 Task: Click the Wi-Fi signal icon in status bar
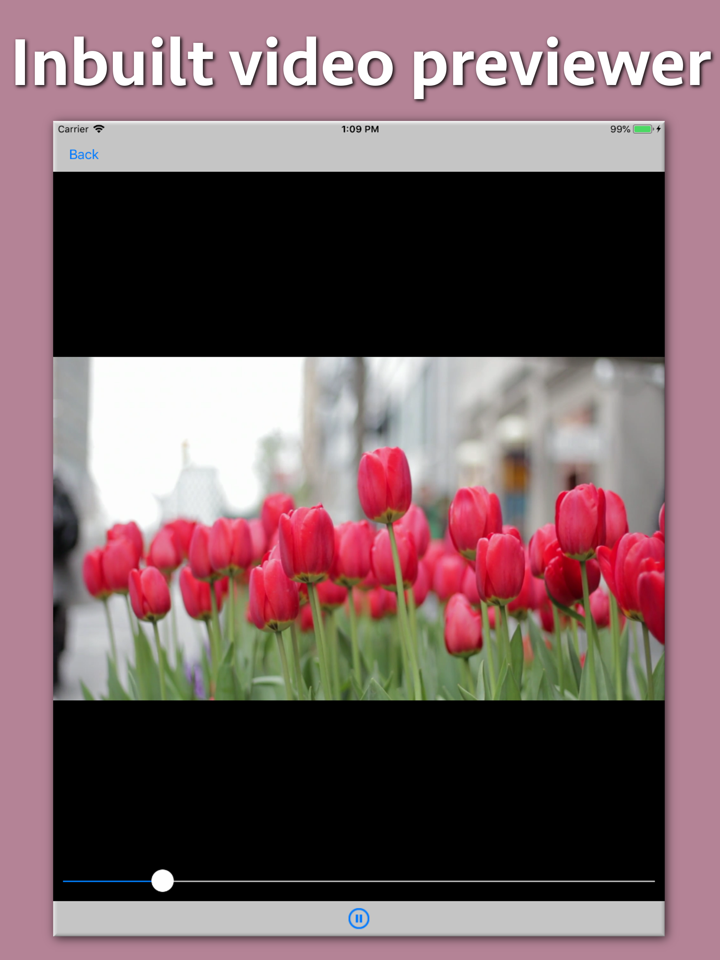coord(99,129)
